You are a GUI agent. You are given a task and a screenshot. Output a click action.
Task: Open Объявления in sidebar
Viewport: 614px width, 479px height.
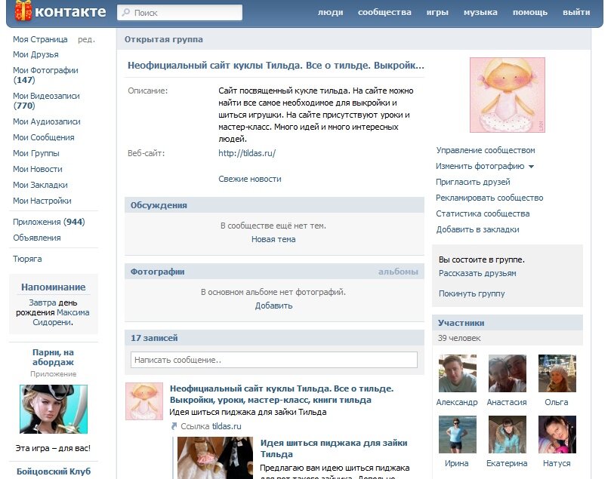[x=37, y=238]
